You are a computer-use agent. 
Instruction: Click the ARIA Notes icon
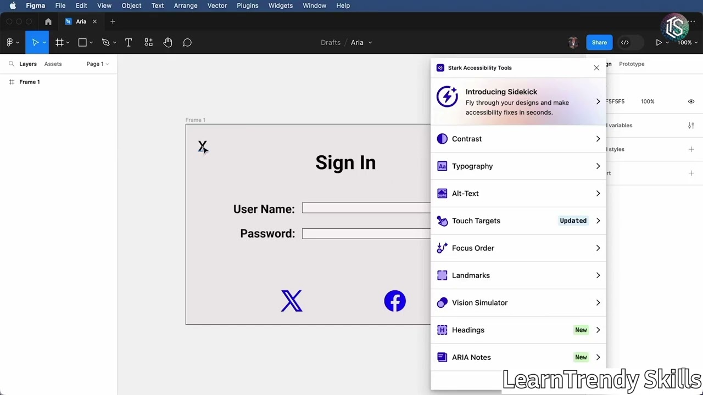pos(442,357)
